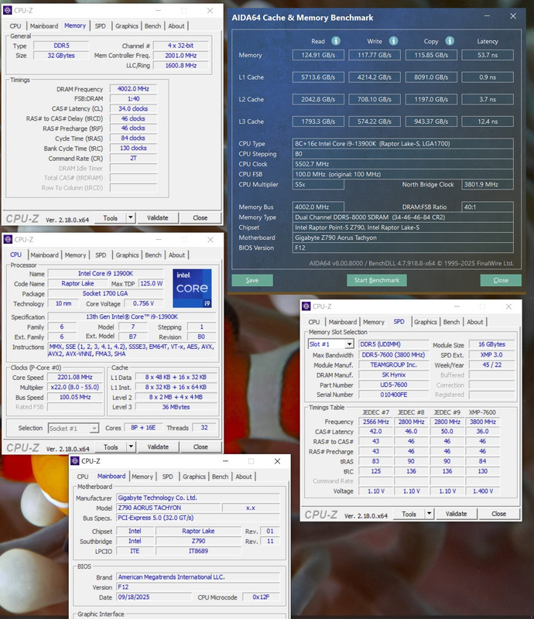Click Part Number UD5-7600 field
534x619 pixels.
(394, 385)
